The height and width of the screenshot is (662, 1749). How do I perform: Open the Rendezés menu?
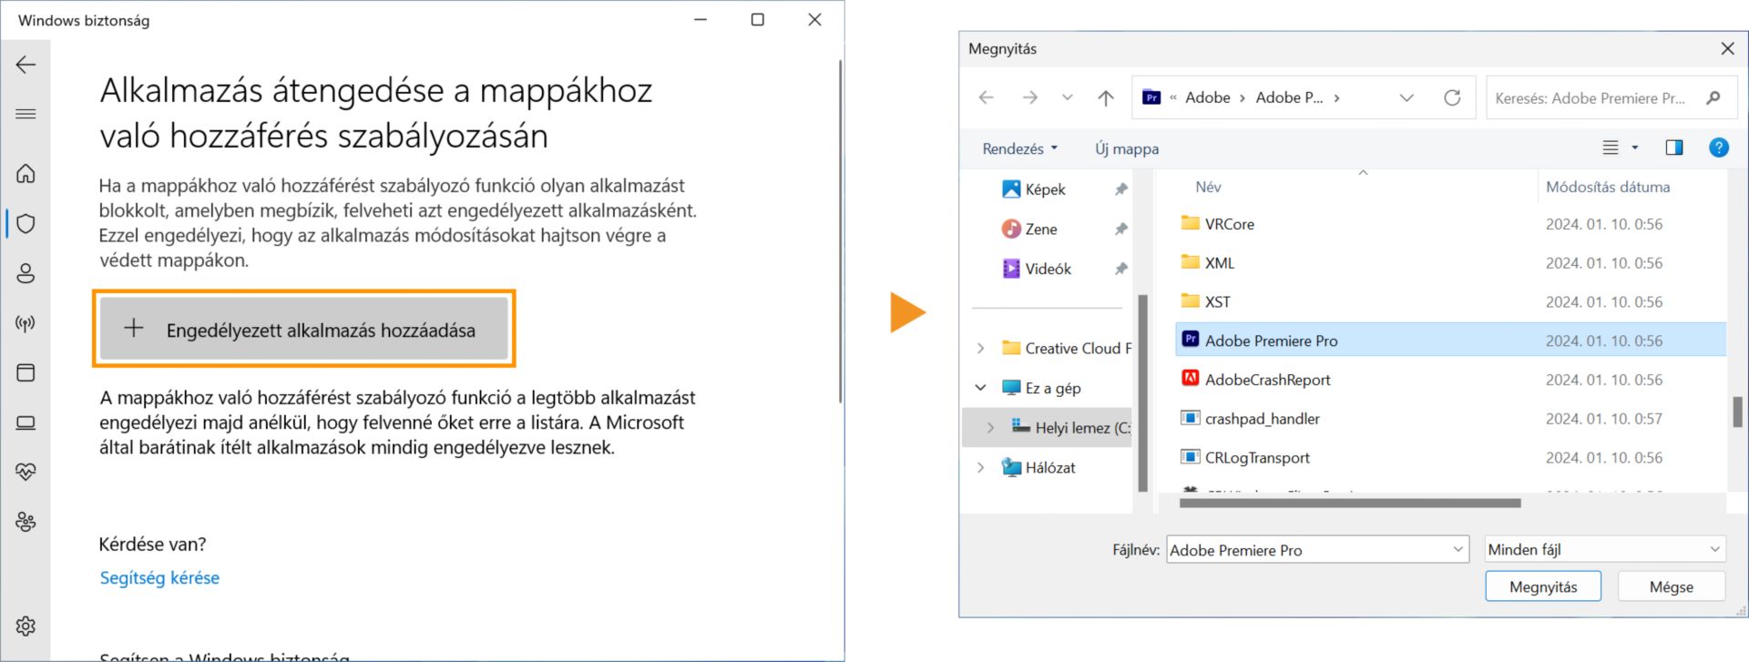[x=1019, y=148]
